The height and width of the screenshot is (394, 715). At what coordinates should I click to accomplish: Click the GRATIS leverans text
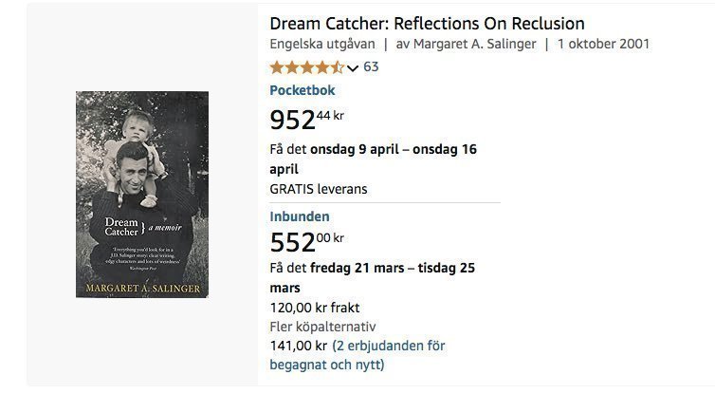pos(319,189)
